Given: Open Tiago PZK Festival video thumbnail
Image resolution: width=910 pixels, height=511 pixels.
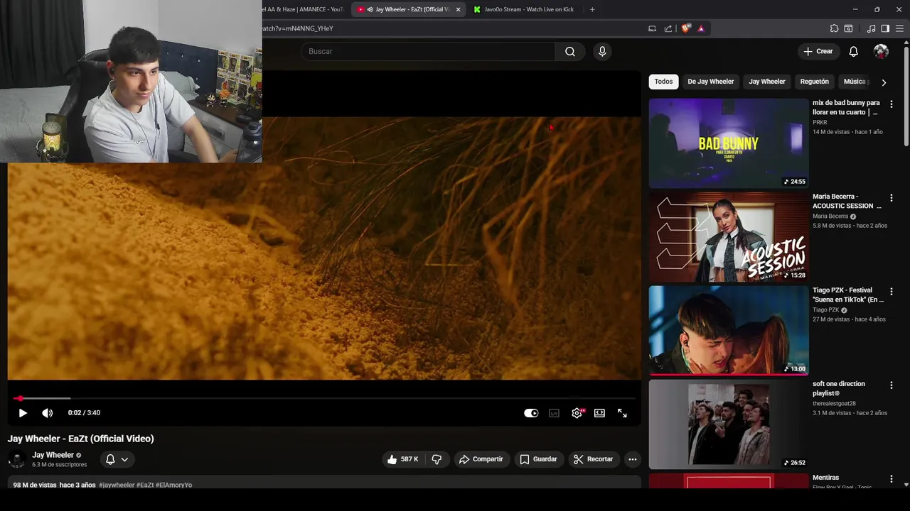Looking at the screenshot, I should 729,331.
